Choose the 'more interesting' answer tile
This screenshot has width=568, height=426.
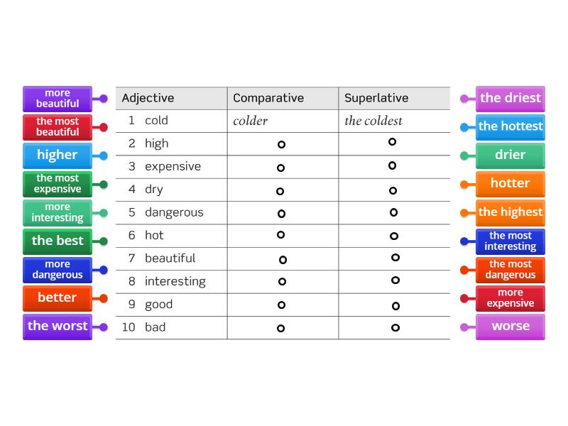(57, 212)
